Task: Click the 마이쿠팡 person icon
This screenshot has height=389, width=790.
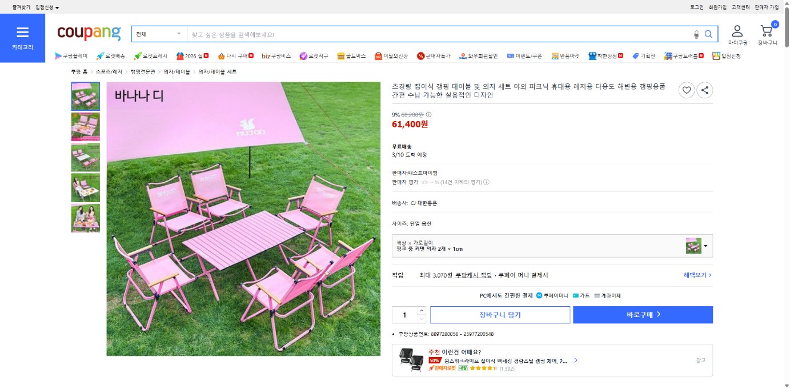Action: (x=736, y=31)
